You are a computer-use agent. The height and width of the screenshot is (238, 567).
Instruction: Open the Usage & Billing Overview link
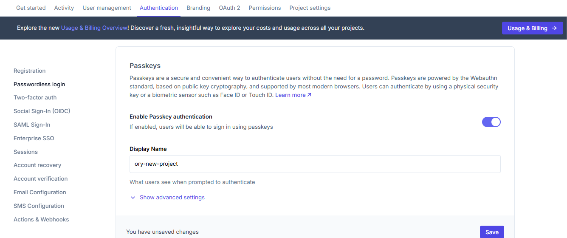click(94, 28)
